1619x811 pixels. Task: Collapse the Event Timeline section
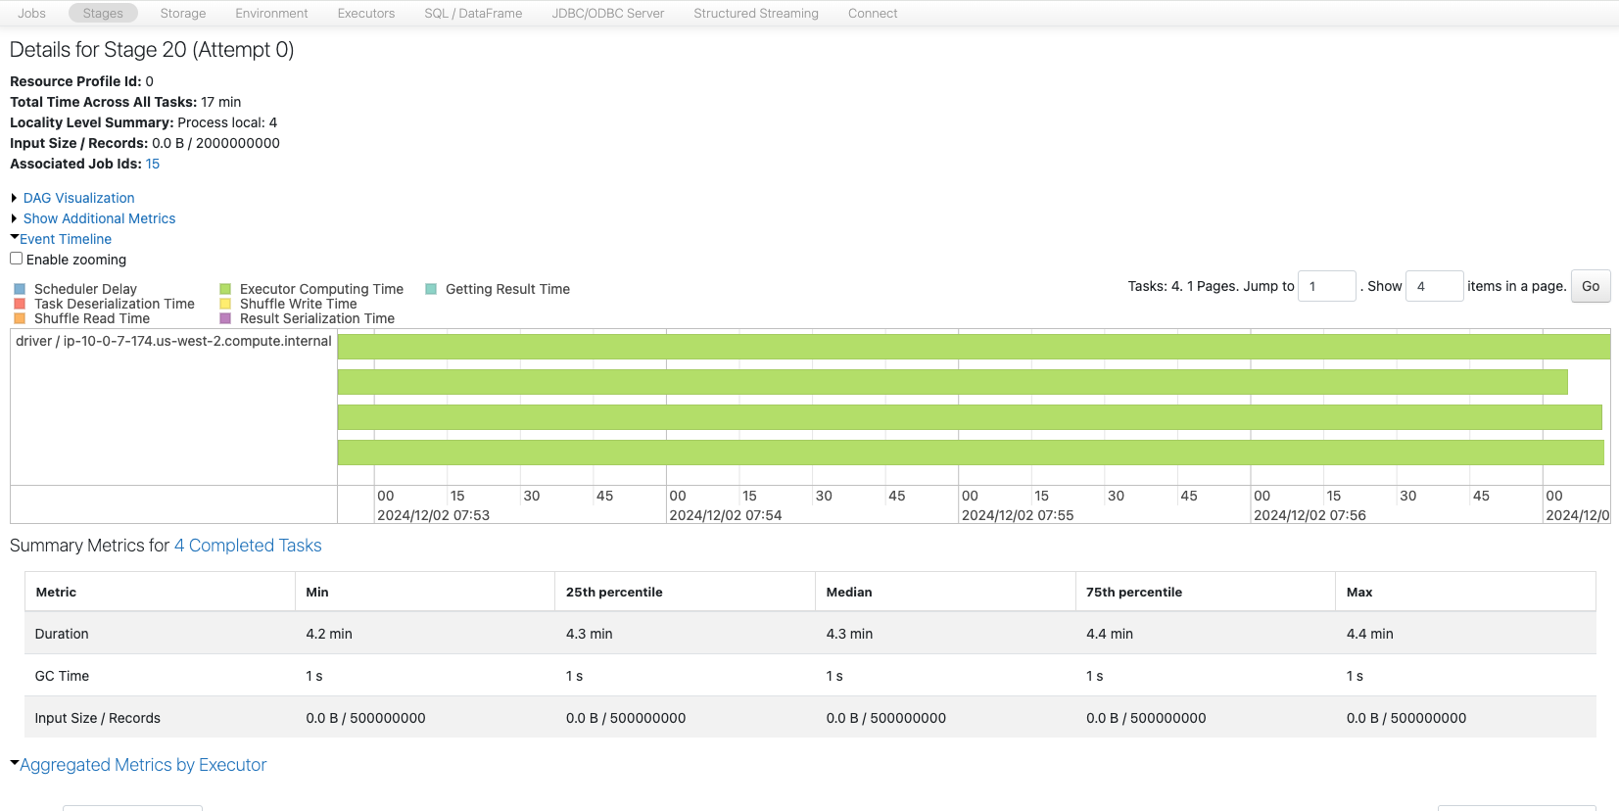click(66, 239)
